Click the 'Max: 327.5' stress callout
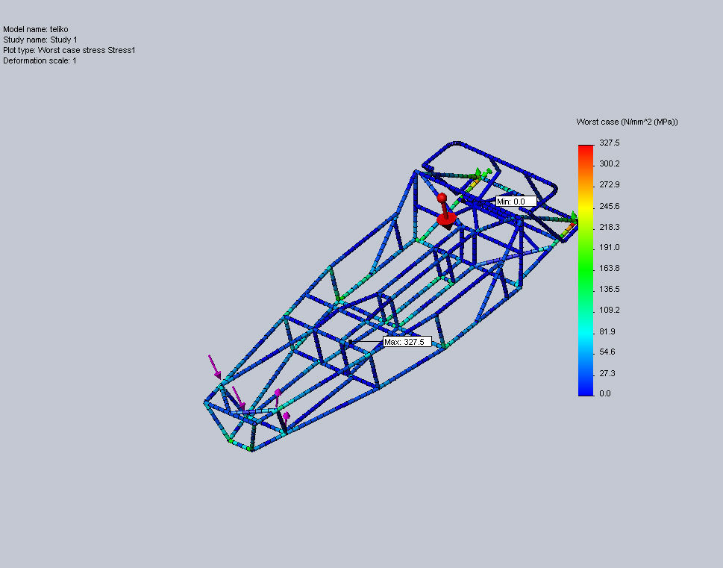Screen dimensions: 723x568 pyautogui.click(x=407, y=342)
